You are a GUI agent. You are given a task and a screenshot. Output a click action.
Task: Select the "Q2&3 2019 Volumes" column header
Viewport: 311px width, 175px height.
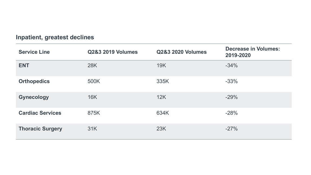113,52
